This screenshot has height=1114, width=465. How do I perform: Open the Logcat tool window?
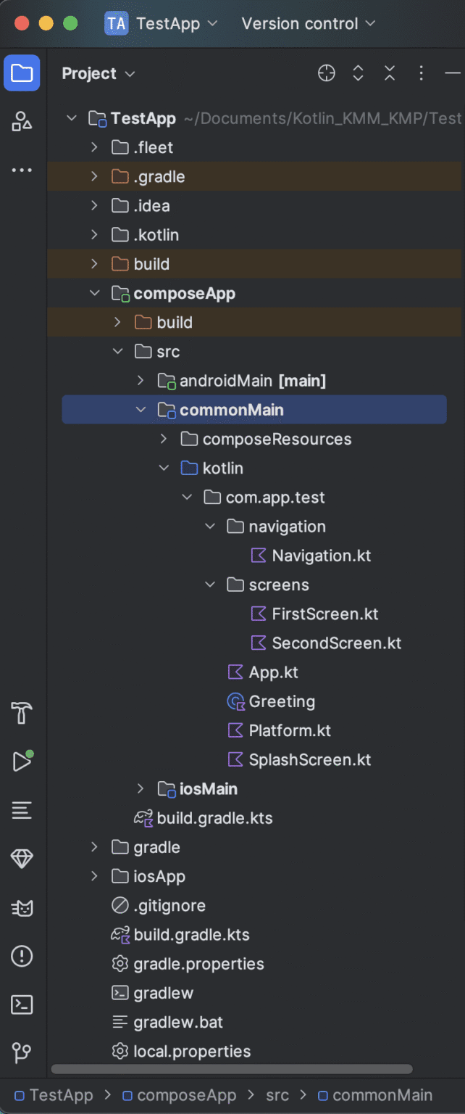pos(22,810)
